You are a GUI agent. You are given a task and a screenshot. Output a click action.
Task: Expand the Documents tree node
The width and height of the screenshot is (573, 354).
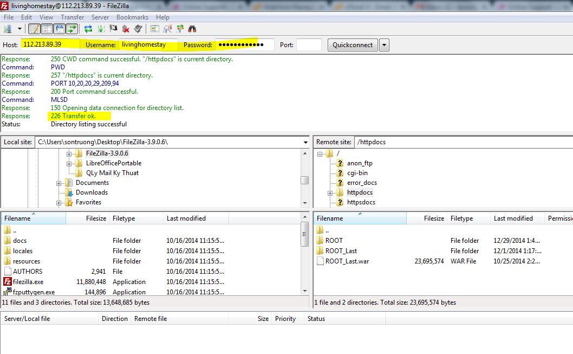tap(58, 183)
